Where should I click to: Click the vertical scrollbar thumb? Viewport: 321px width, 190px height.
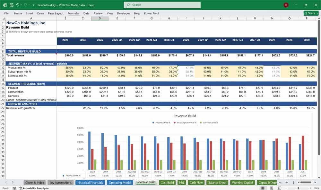(x=319, y=88)
